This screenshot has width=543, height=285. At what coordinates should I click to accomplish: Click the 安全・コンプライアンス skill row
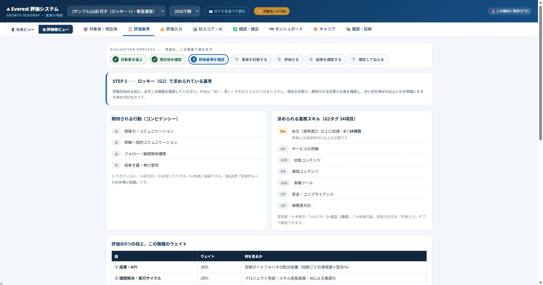[x=352, y=194]
